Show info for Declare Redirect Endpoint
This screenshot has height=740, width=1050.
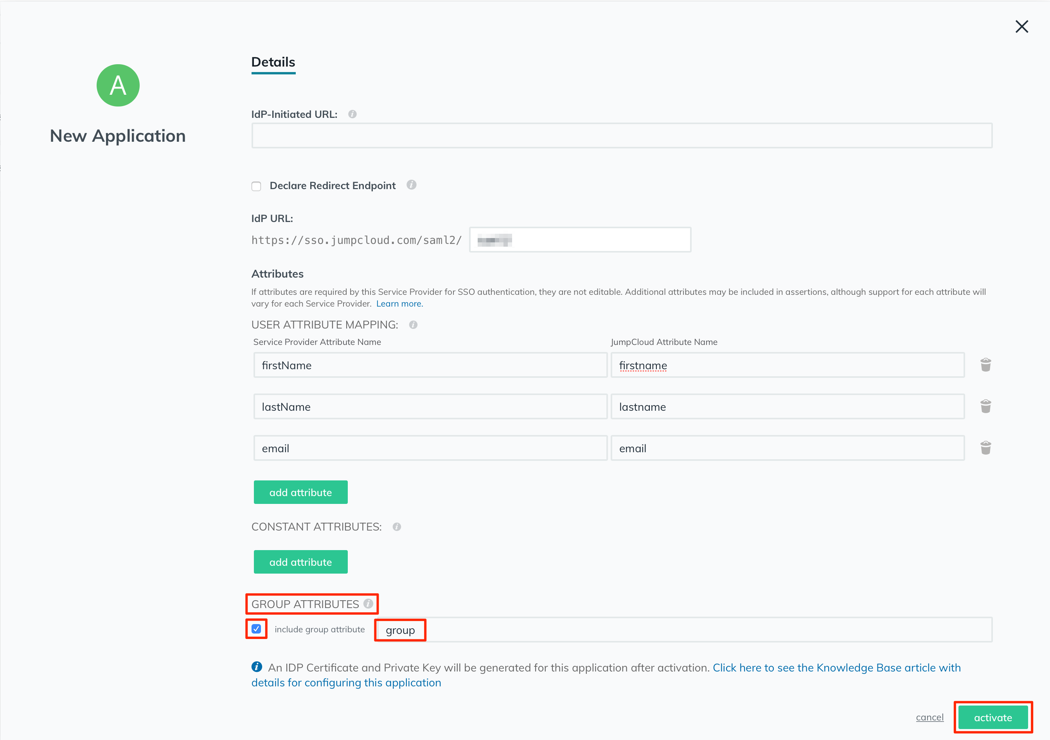click(411, 184)
